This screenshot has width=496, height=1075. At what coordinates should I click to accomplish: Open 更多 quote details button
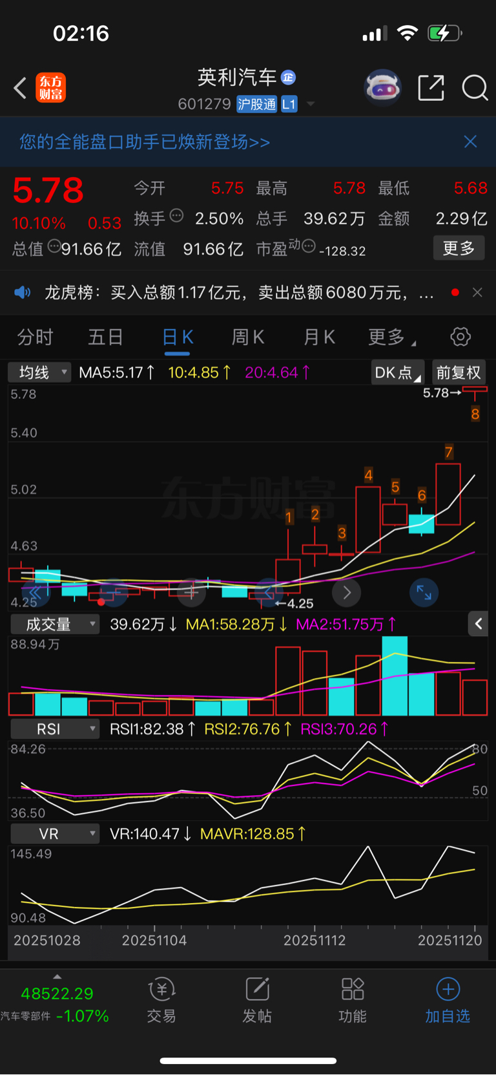[459, 248]
